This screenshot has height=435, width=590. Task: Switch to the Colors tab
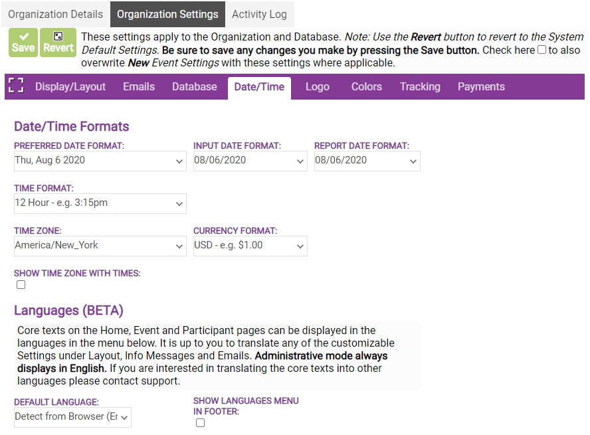(x=367, y=87)
